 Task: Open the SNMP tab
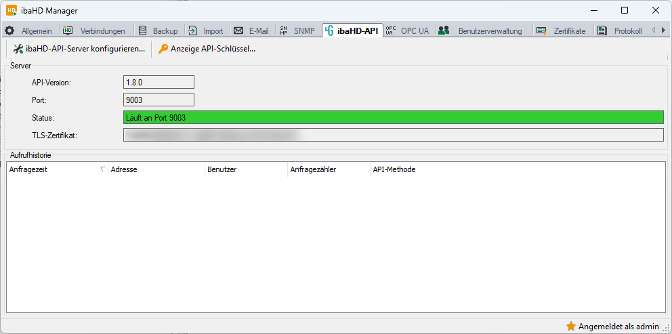pyautogui.click(x=297, y=30)
